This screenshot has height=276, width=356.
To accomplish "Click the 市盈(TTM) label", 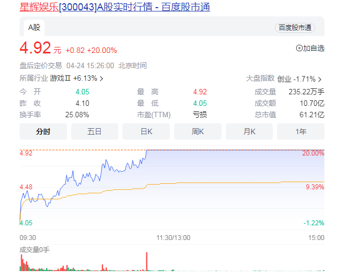I will (x=154, y=115).
